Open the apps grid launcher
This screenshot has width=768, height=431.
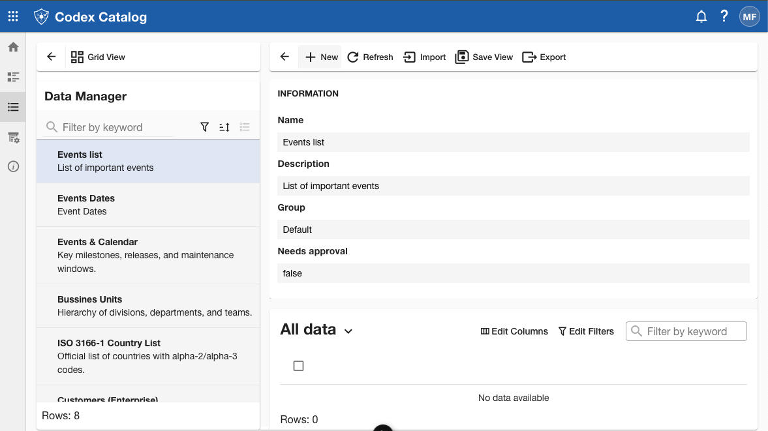[13, 17]
